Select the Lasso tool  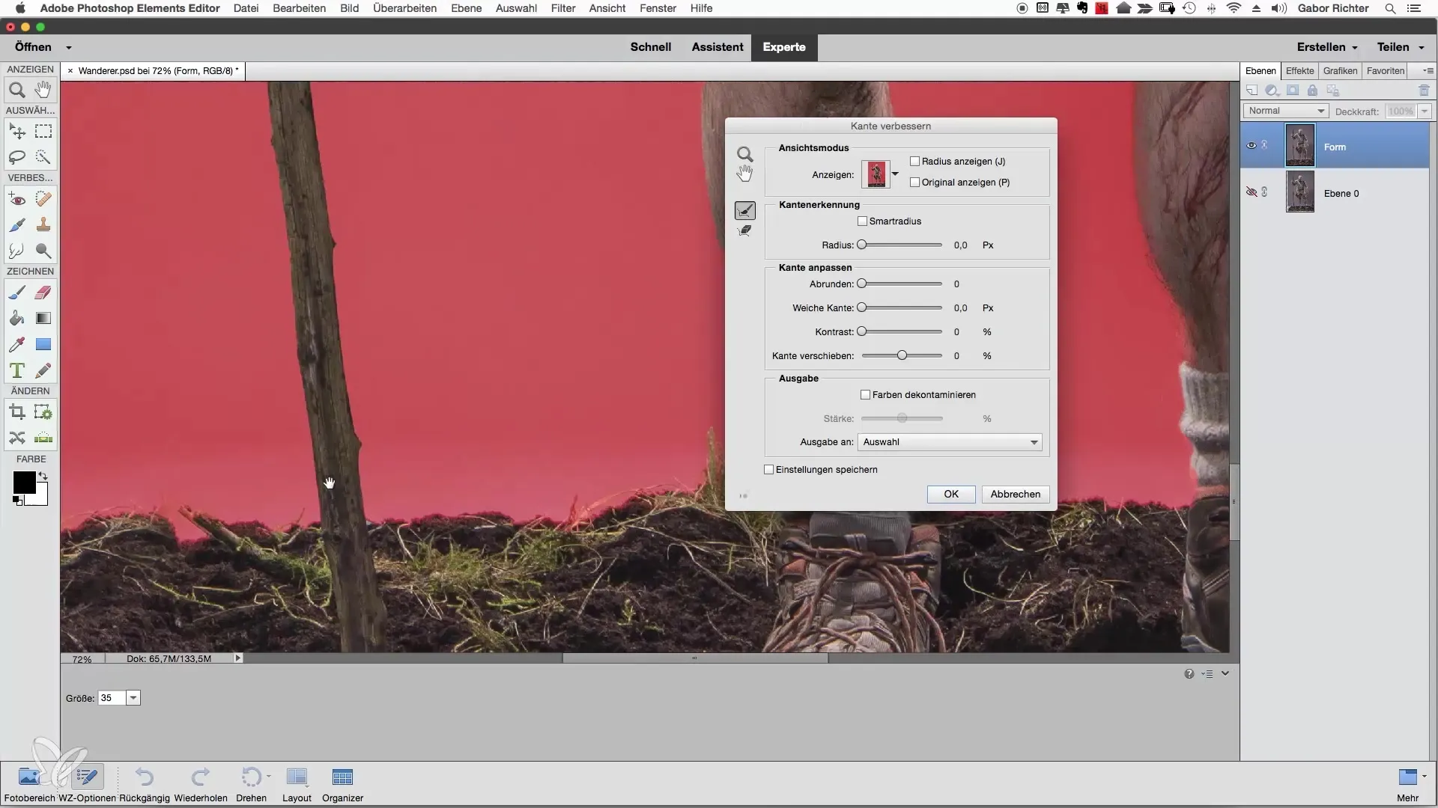click(x=16, y=157)
